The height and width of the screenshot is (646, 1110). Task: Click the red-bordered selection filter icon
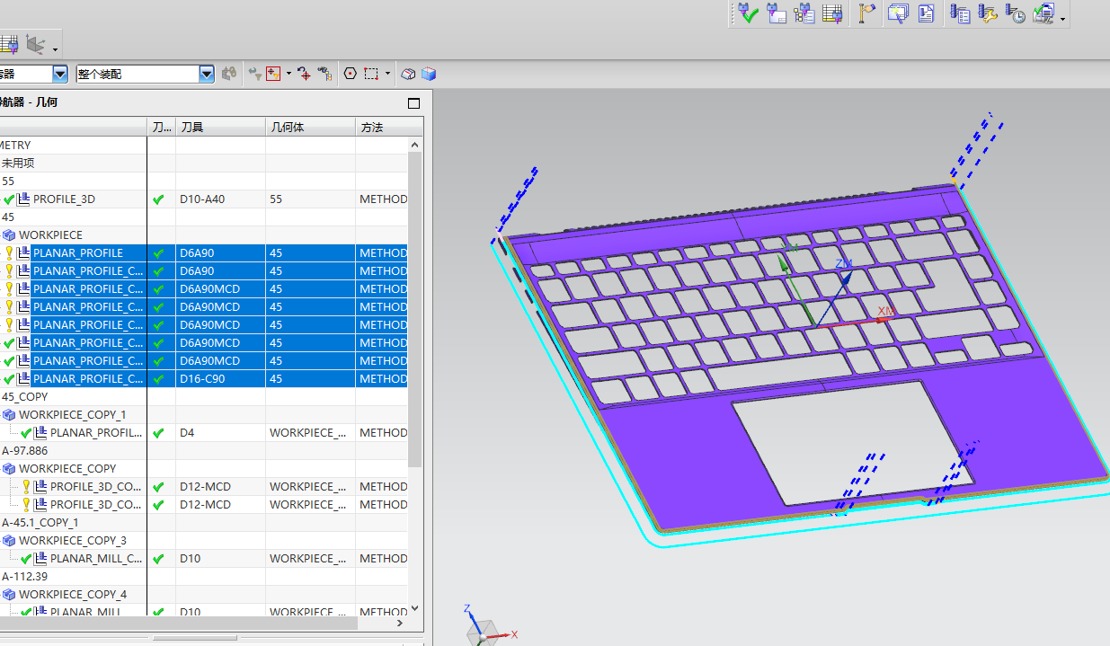(273, 74)
